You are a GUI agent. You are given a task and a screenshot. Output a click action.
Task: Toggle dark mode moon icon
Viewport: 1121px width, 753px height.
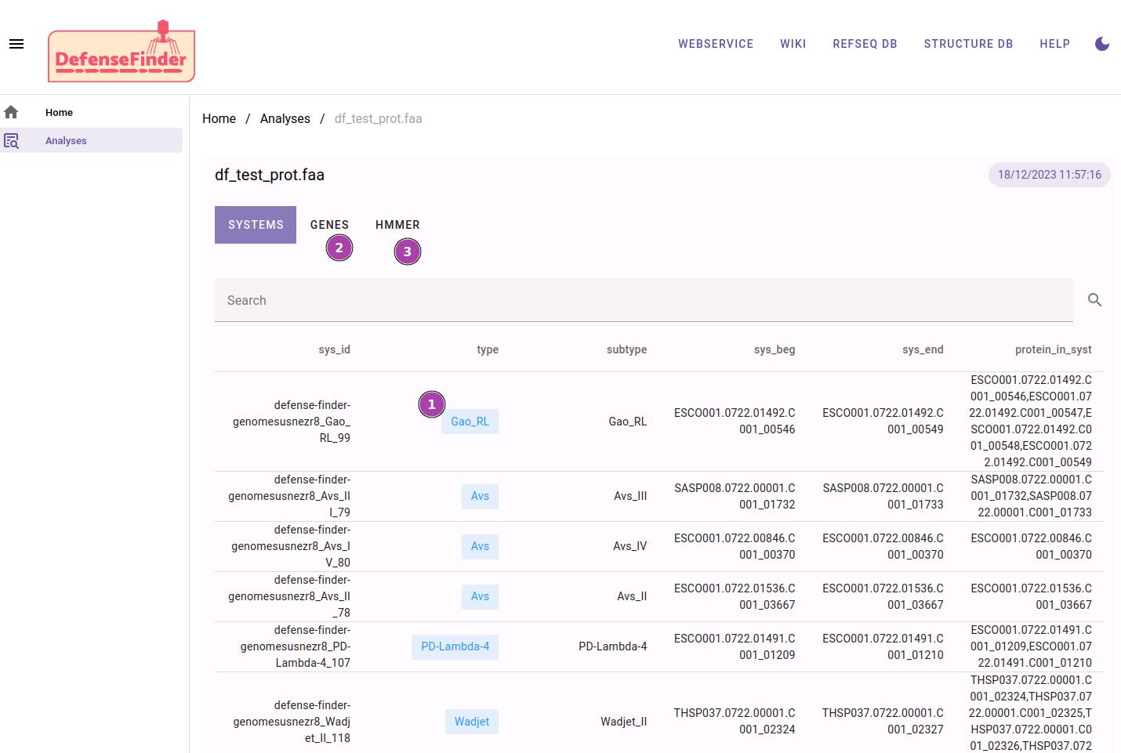[1102, 44]
